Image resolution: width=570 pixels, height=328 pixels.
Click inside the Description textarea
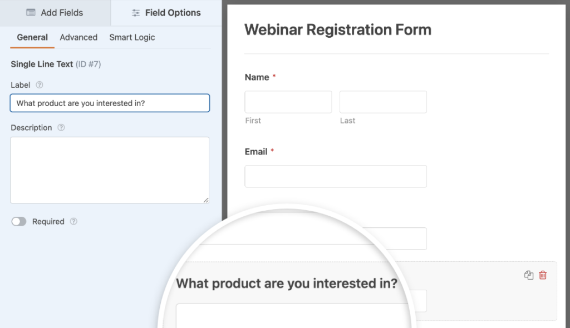(110, 170)
